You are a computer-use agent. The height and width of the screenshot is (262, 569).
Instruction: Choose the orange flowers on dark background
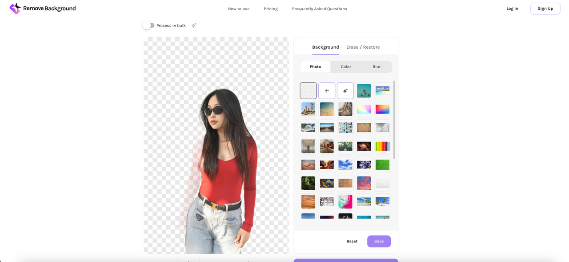(327, 183)
